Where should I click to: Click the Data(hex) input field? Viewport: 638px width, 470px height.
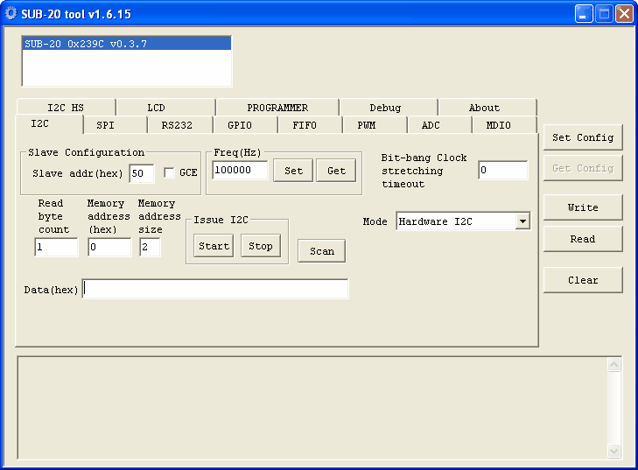tap(215, 289)
